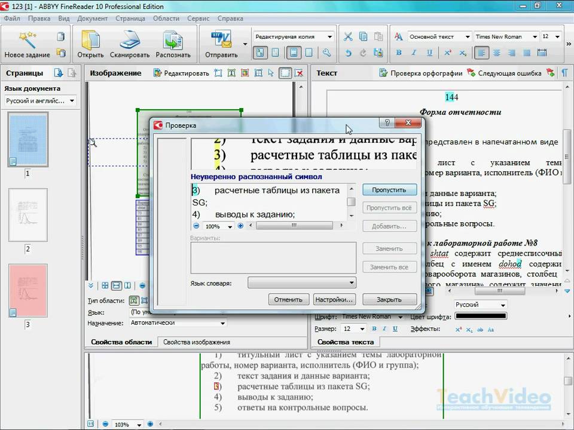Switch to Свойства области tab
Screen dimensions: 574x430
121,342
